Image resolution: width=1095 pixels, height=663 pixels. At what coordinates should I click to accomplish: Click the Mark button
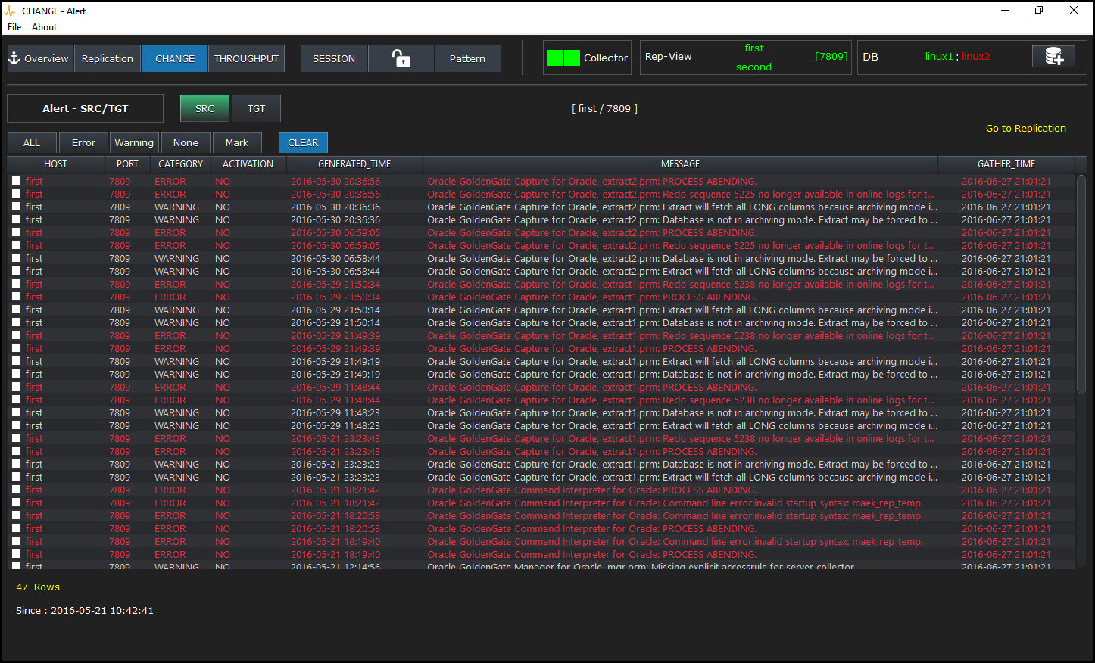tap(237, 142)
